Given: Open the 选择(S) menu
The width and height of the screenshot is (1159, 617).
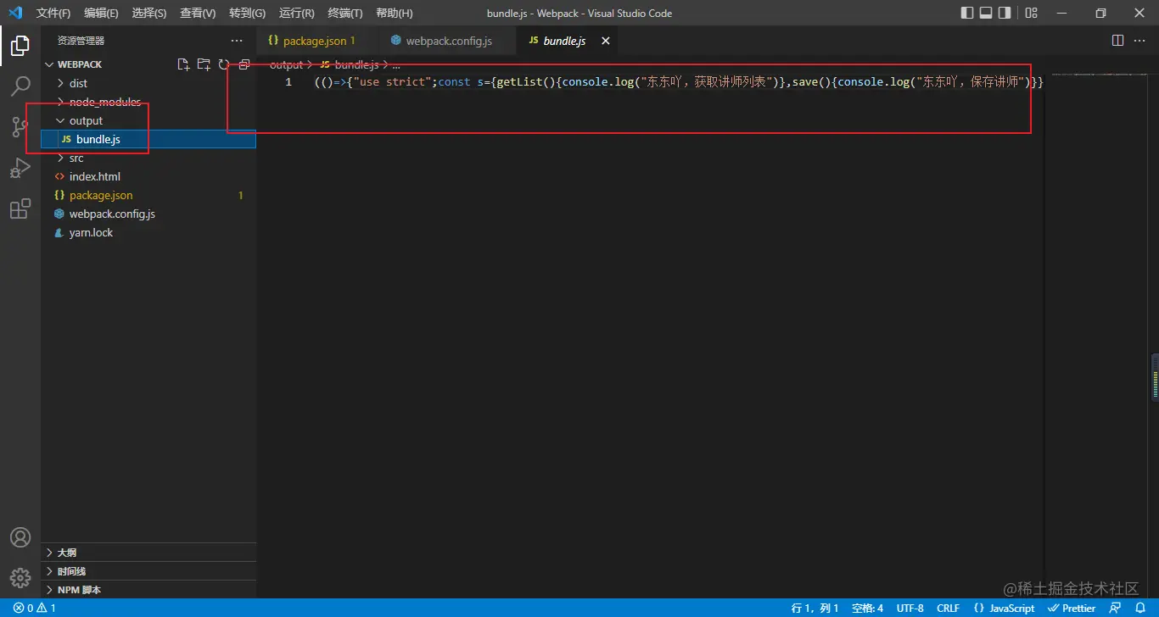Looking at the screenshot, I should click(x=149, y=13).
